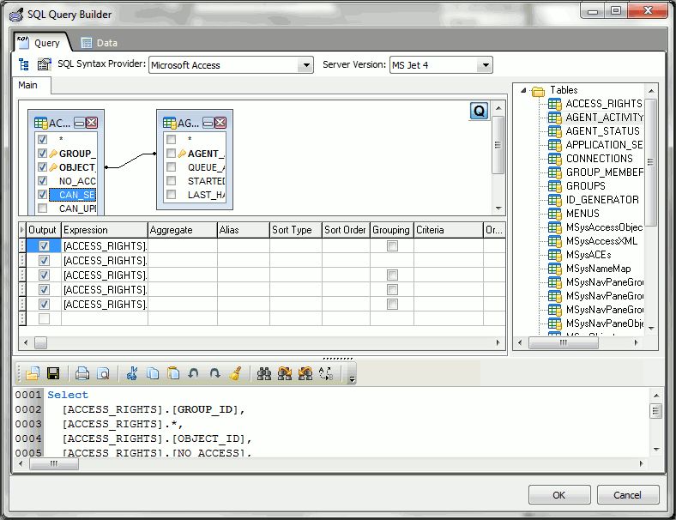Click the Print icon in editor toolbar

coord(82,373)
